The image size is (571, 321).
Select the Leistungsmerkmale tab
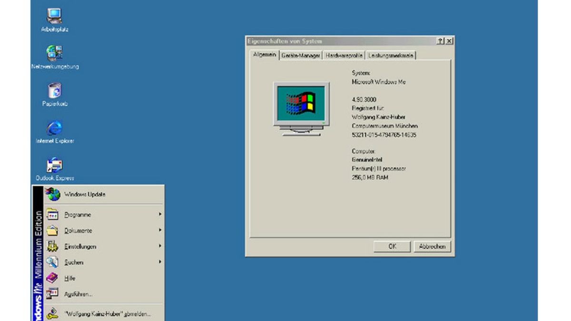(x=391, y=55)
